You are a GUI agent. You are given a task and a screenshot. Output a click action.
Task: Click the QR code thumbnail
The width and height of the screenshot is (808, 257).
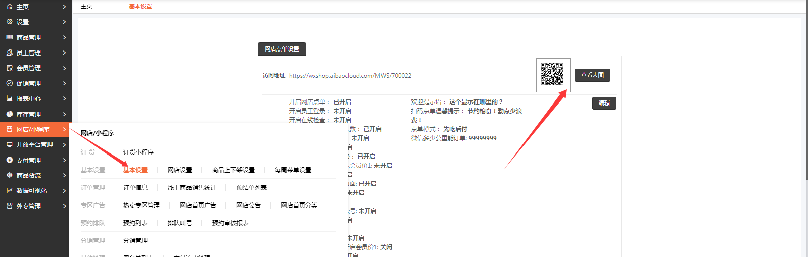(x=552, y=75)
